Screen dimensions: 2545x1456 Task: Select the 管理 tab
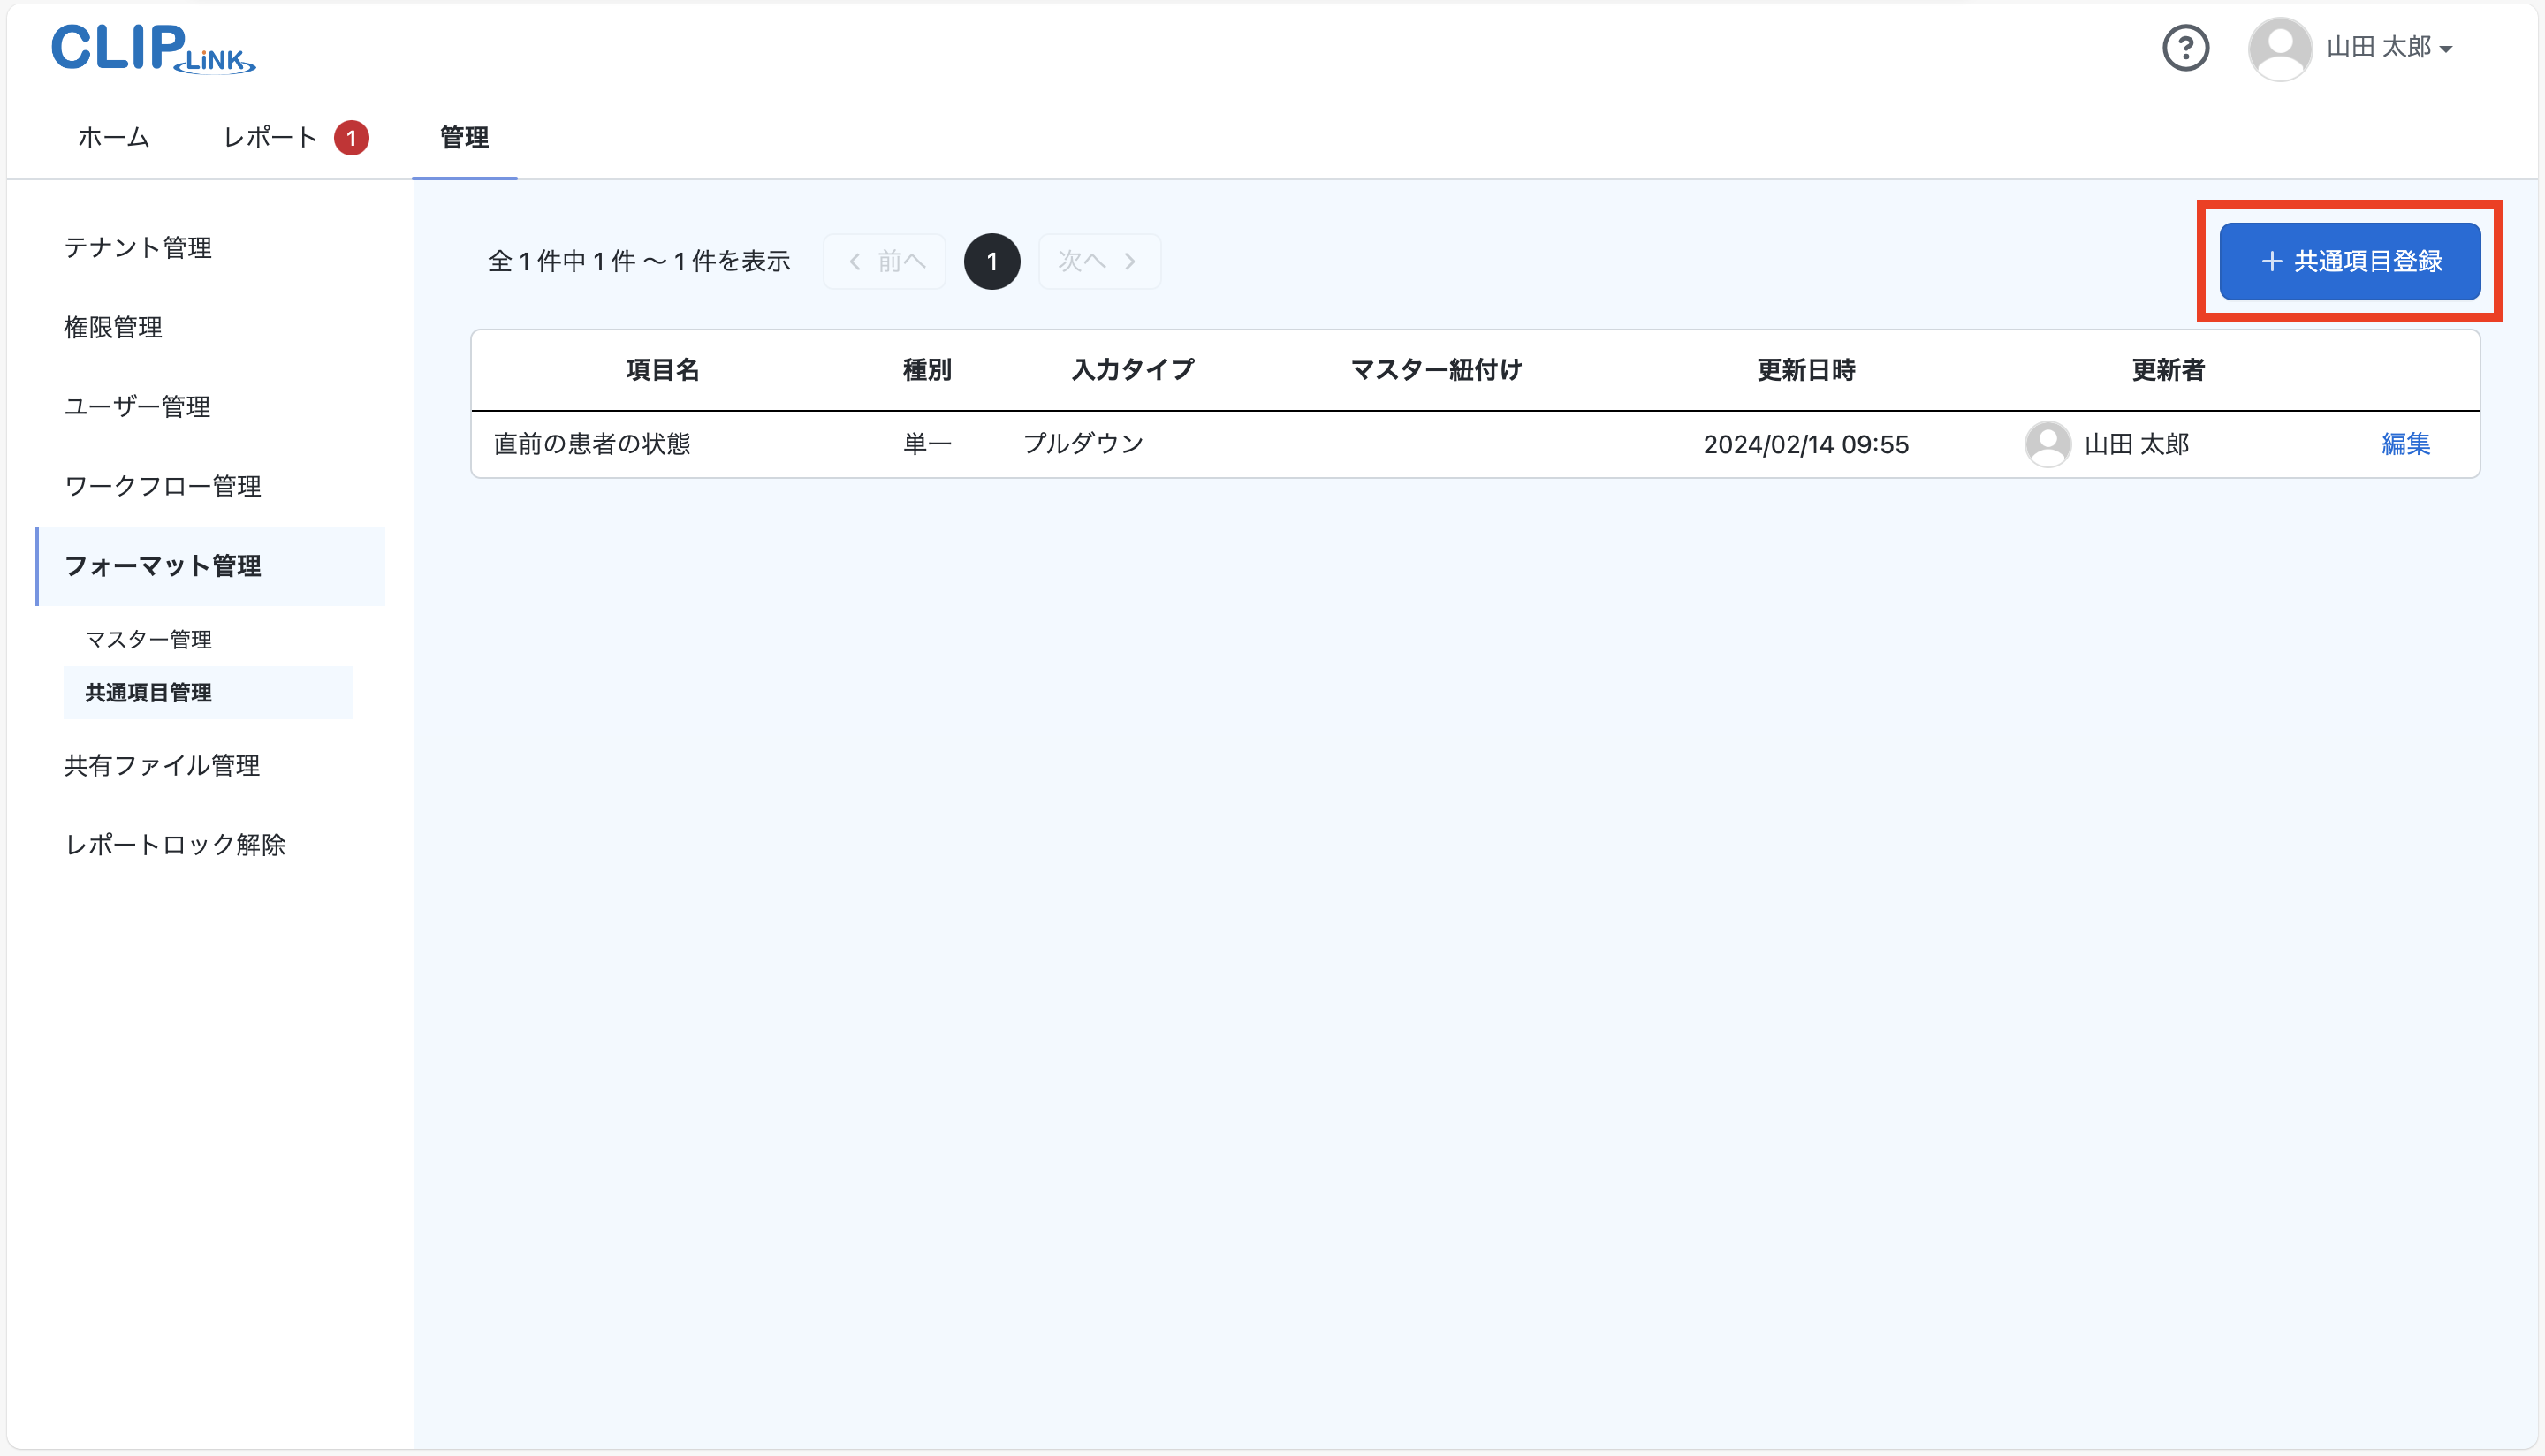[x=464, y=139]
